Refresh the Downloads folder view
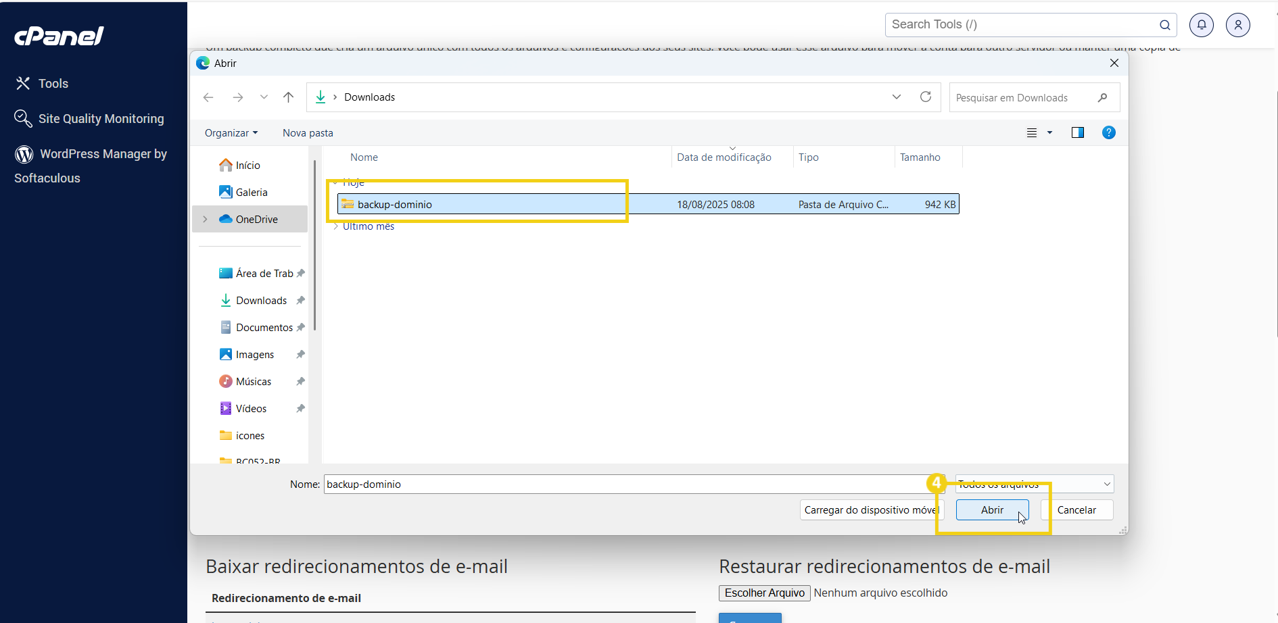 pyautogui.click(x=926, y=97)
